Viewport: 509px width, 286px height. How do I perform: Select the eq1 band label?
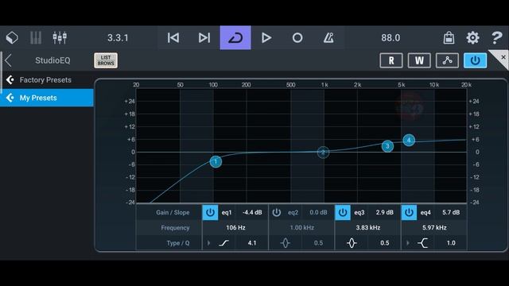point(227,213)
